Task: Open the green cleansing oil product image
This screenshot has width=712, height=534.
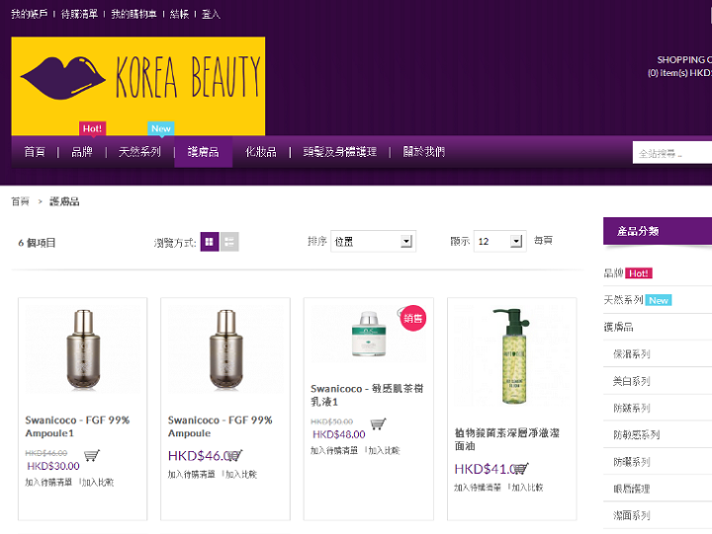Action: (512, 356)
